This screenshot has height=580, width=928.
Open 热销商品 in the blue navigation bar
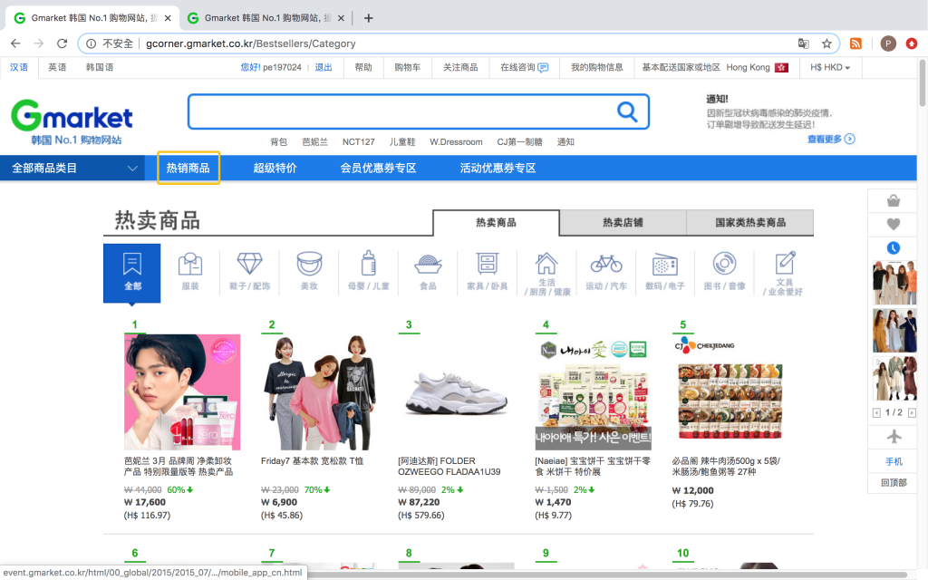[188, 168]
